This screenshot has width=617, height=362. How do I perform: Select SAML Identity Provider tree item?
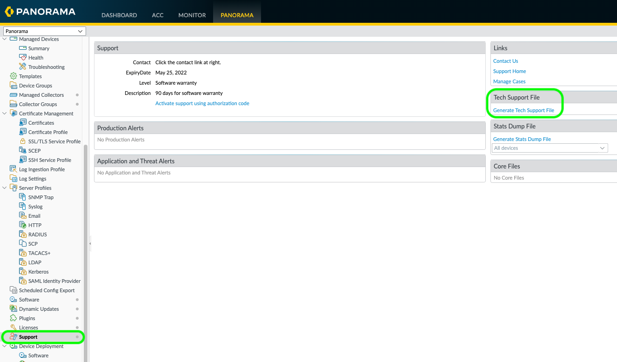click(x=54, y=281)
